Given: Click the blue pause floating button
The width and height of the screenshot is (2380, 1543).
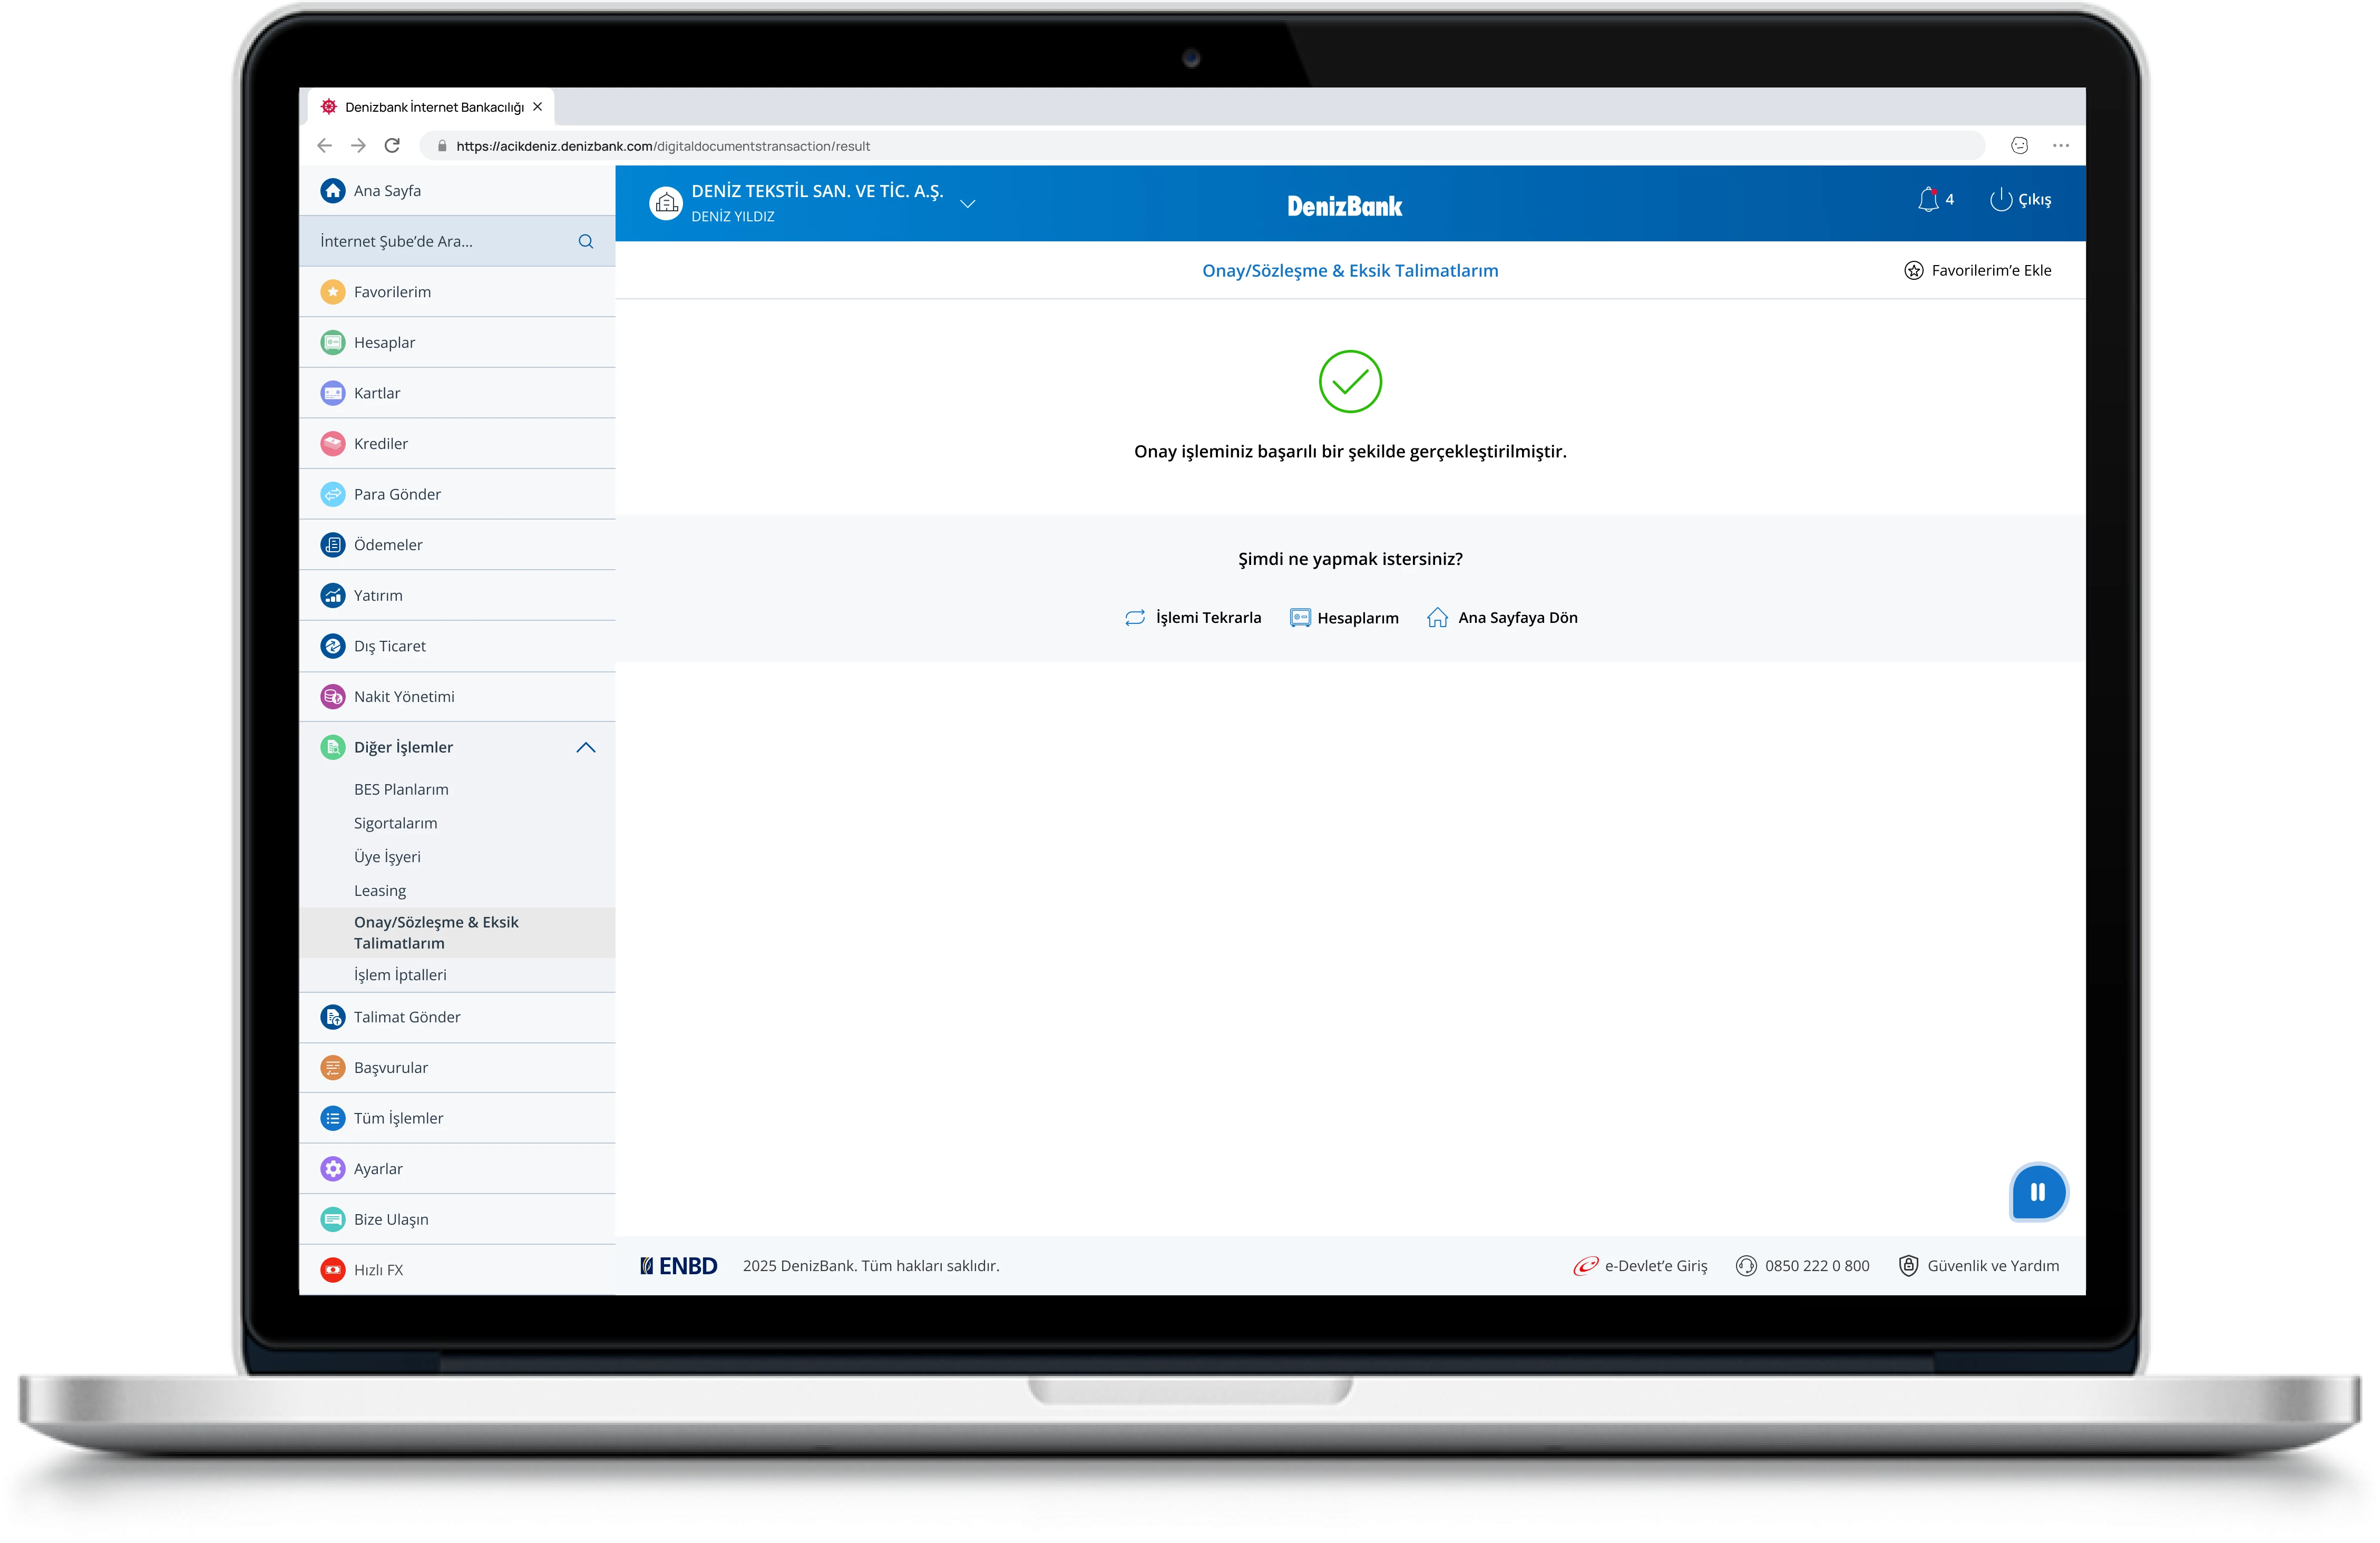Looking at the screenshot, I should [x=2038, y=1192].
